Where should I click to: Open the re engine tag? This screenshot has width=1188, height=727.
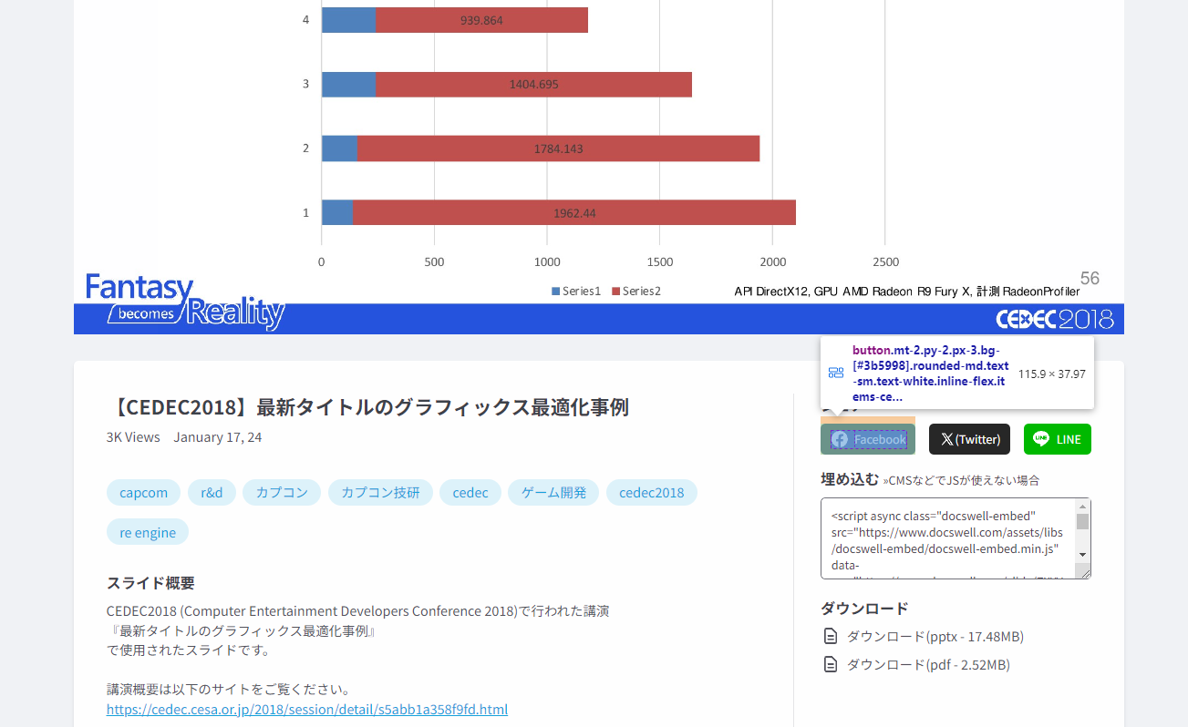click(x=148, y=532)
